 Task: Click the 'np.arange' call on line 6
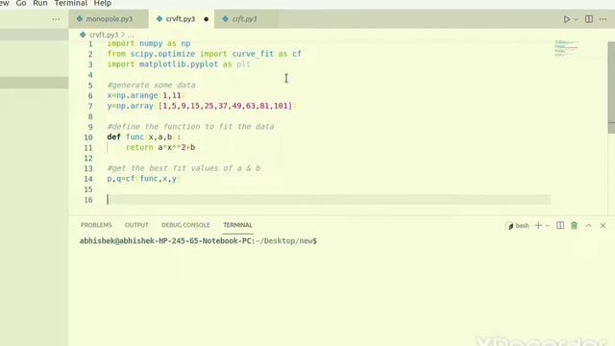(x=136, y=95)
